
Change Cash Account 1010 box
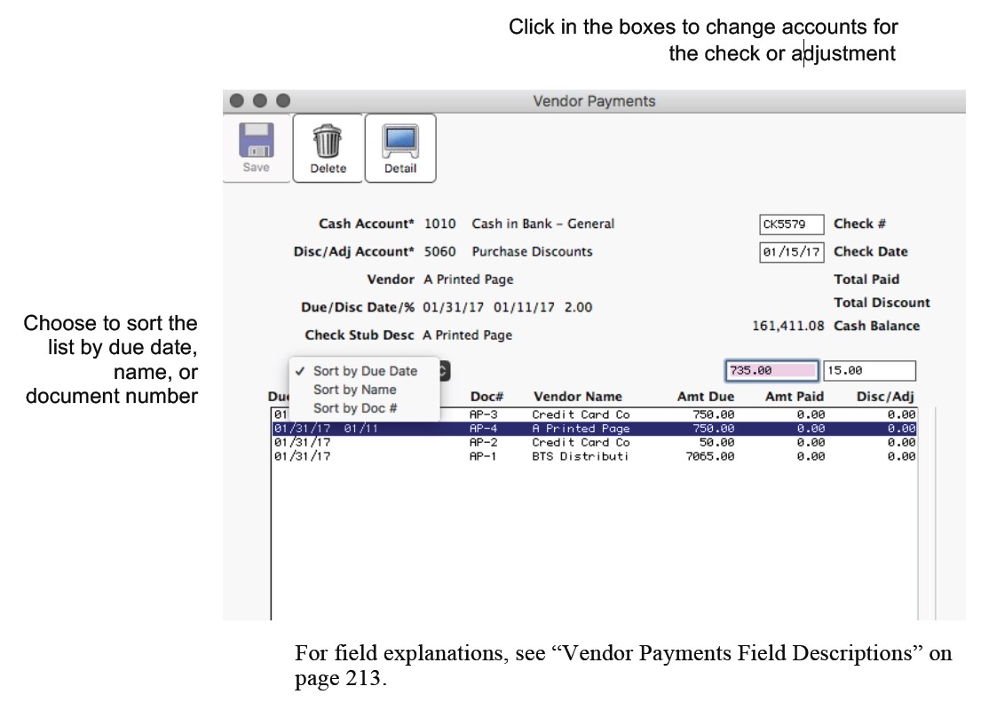click(439, 224)
